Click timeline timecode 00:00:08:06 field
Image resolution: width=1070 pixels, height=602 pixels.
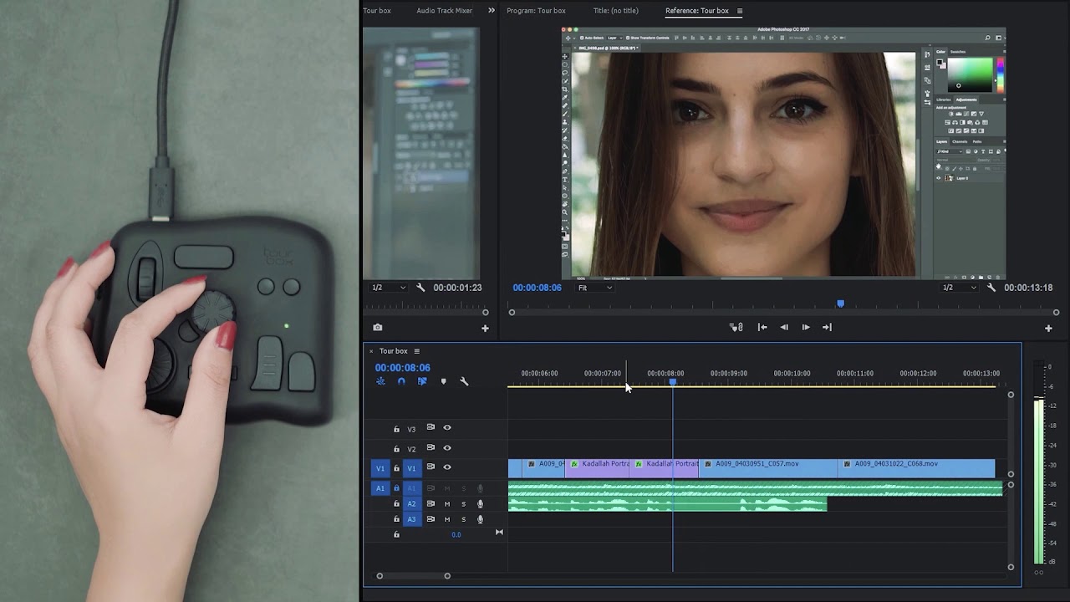point(402,368)
